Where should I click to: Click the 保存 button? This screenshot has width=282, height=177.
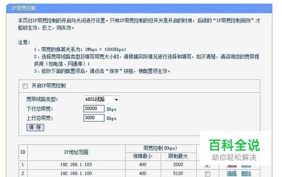click(35, 127)
